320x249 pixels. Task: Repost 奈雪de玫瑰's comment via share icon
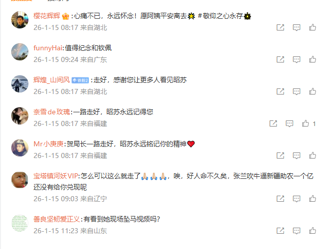click(x=273, y=123)
